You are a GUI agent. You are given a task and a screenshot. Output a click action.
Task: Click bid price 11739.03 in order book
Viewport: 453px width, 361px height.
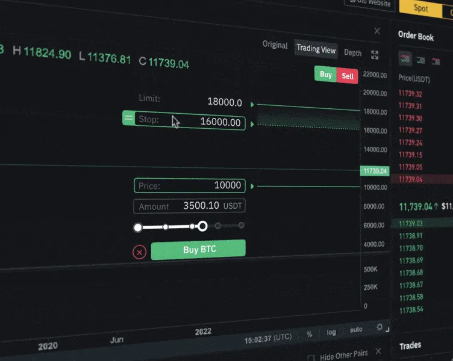click(411, 223)
